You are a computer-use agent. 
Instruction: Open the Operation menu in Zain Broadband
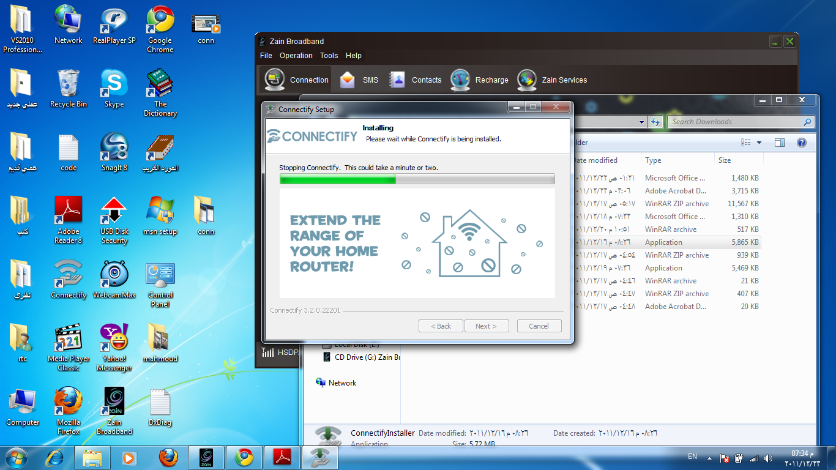click(296, 55)
